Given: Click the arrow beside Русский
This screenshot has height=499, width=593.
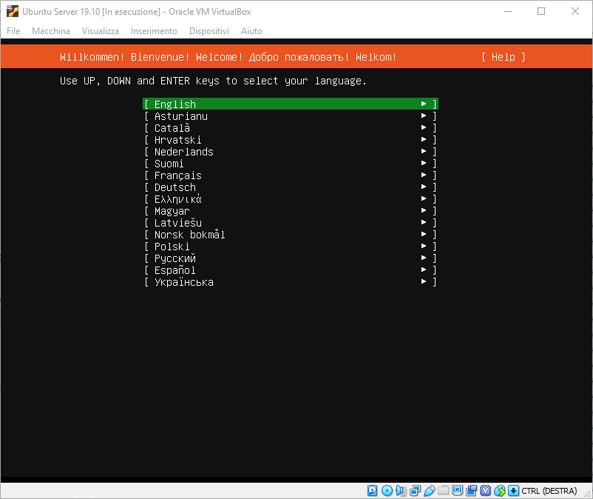Looking at the screenshot, I should [x=424, y=258].
